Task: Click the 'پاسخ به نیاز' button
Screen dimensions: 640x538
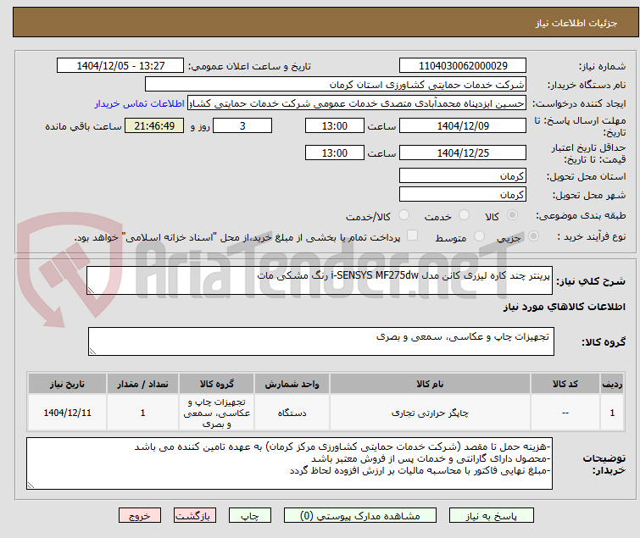Action: [491, 516]
